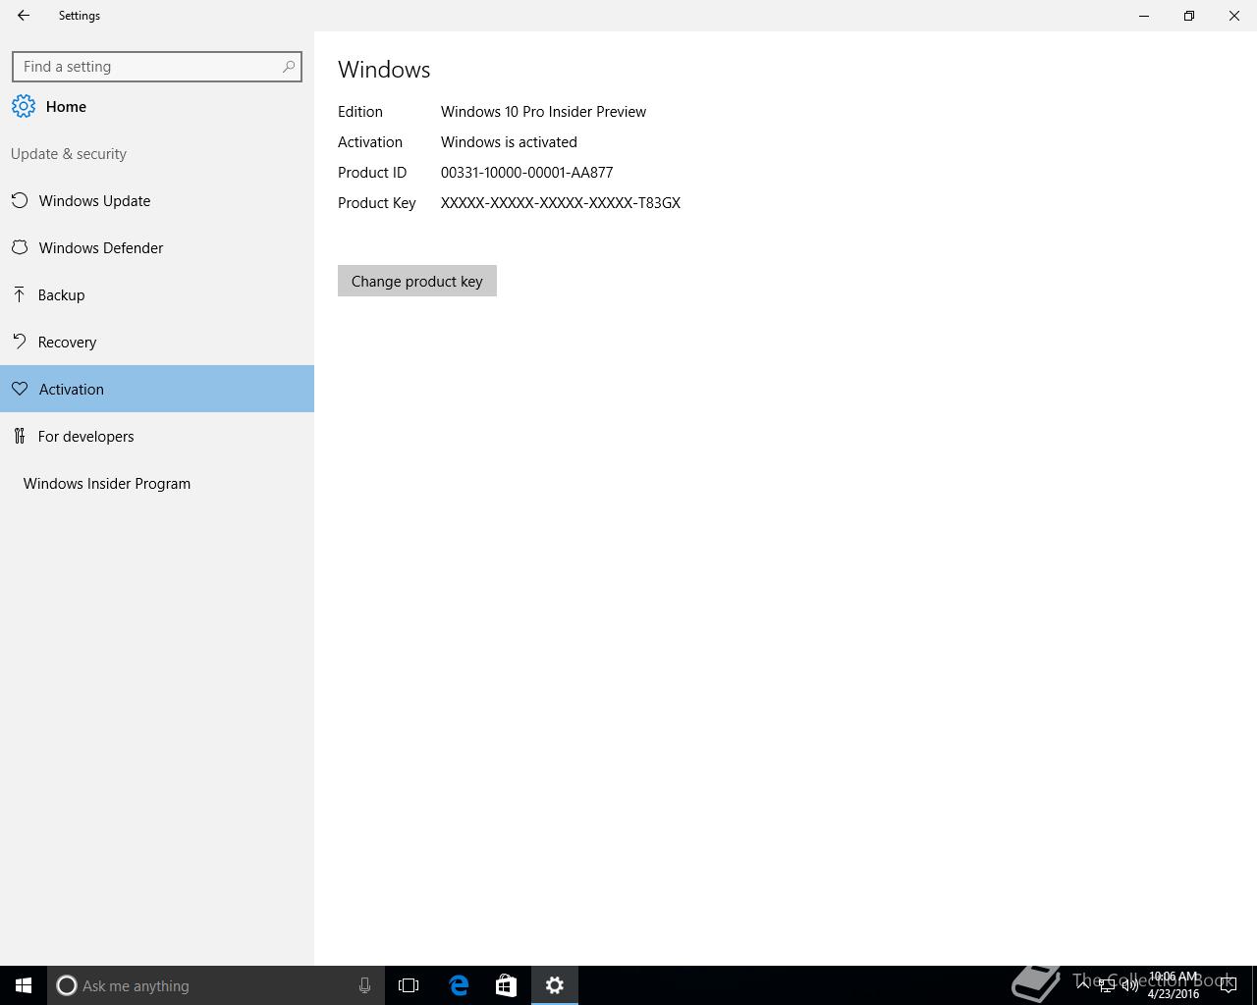Click the Cortana circle icon
Image resolution: width=1257 pixels, height=1005 pixels.
click(67, 985)
